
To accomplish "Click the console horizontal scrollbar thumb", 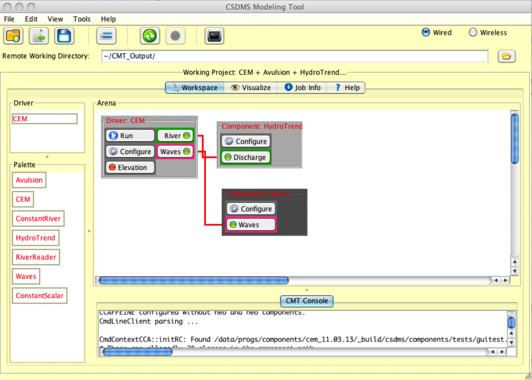I will pos(137,352).
